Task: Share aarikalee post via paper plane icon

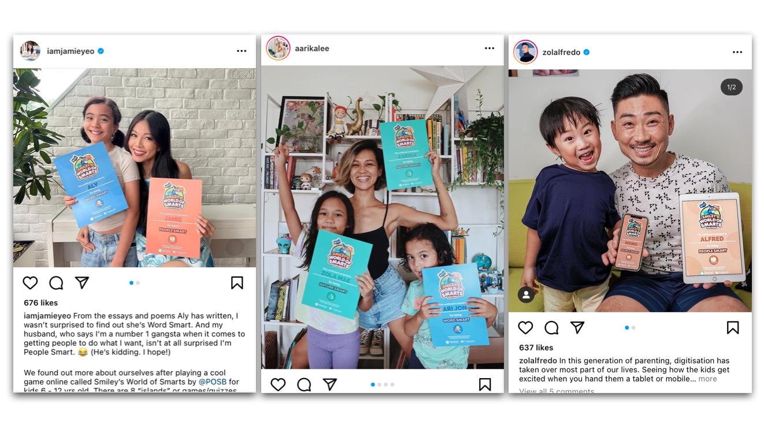Action: (330, 384)
